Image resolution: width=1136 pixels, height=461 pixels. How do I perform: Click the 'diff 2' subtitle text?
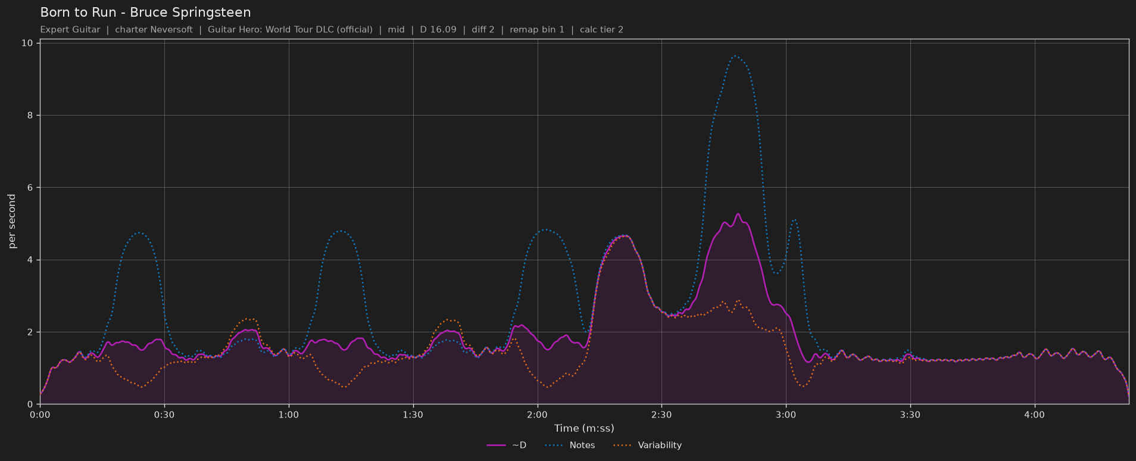483,30
